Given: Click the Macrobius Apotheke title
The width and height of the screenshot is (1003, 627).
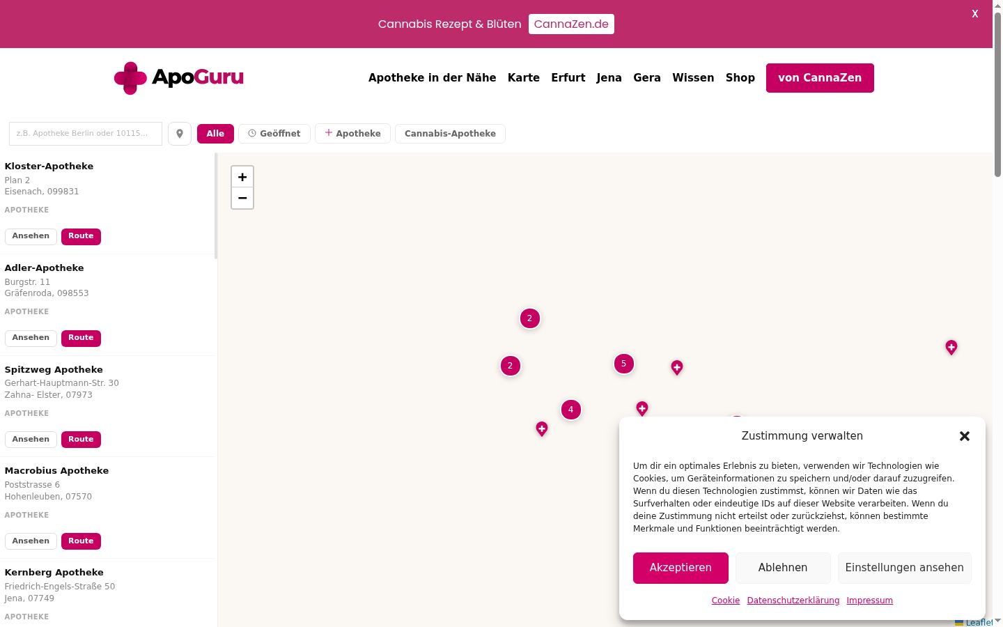Looking at the screenshot, I should 56,471.
